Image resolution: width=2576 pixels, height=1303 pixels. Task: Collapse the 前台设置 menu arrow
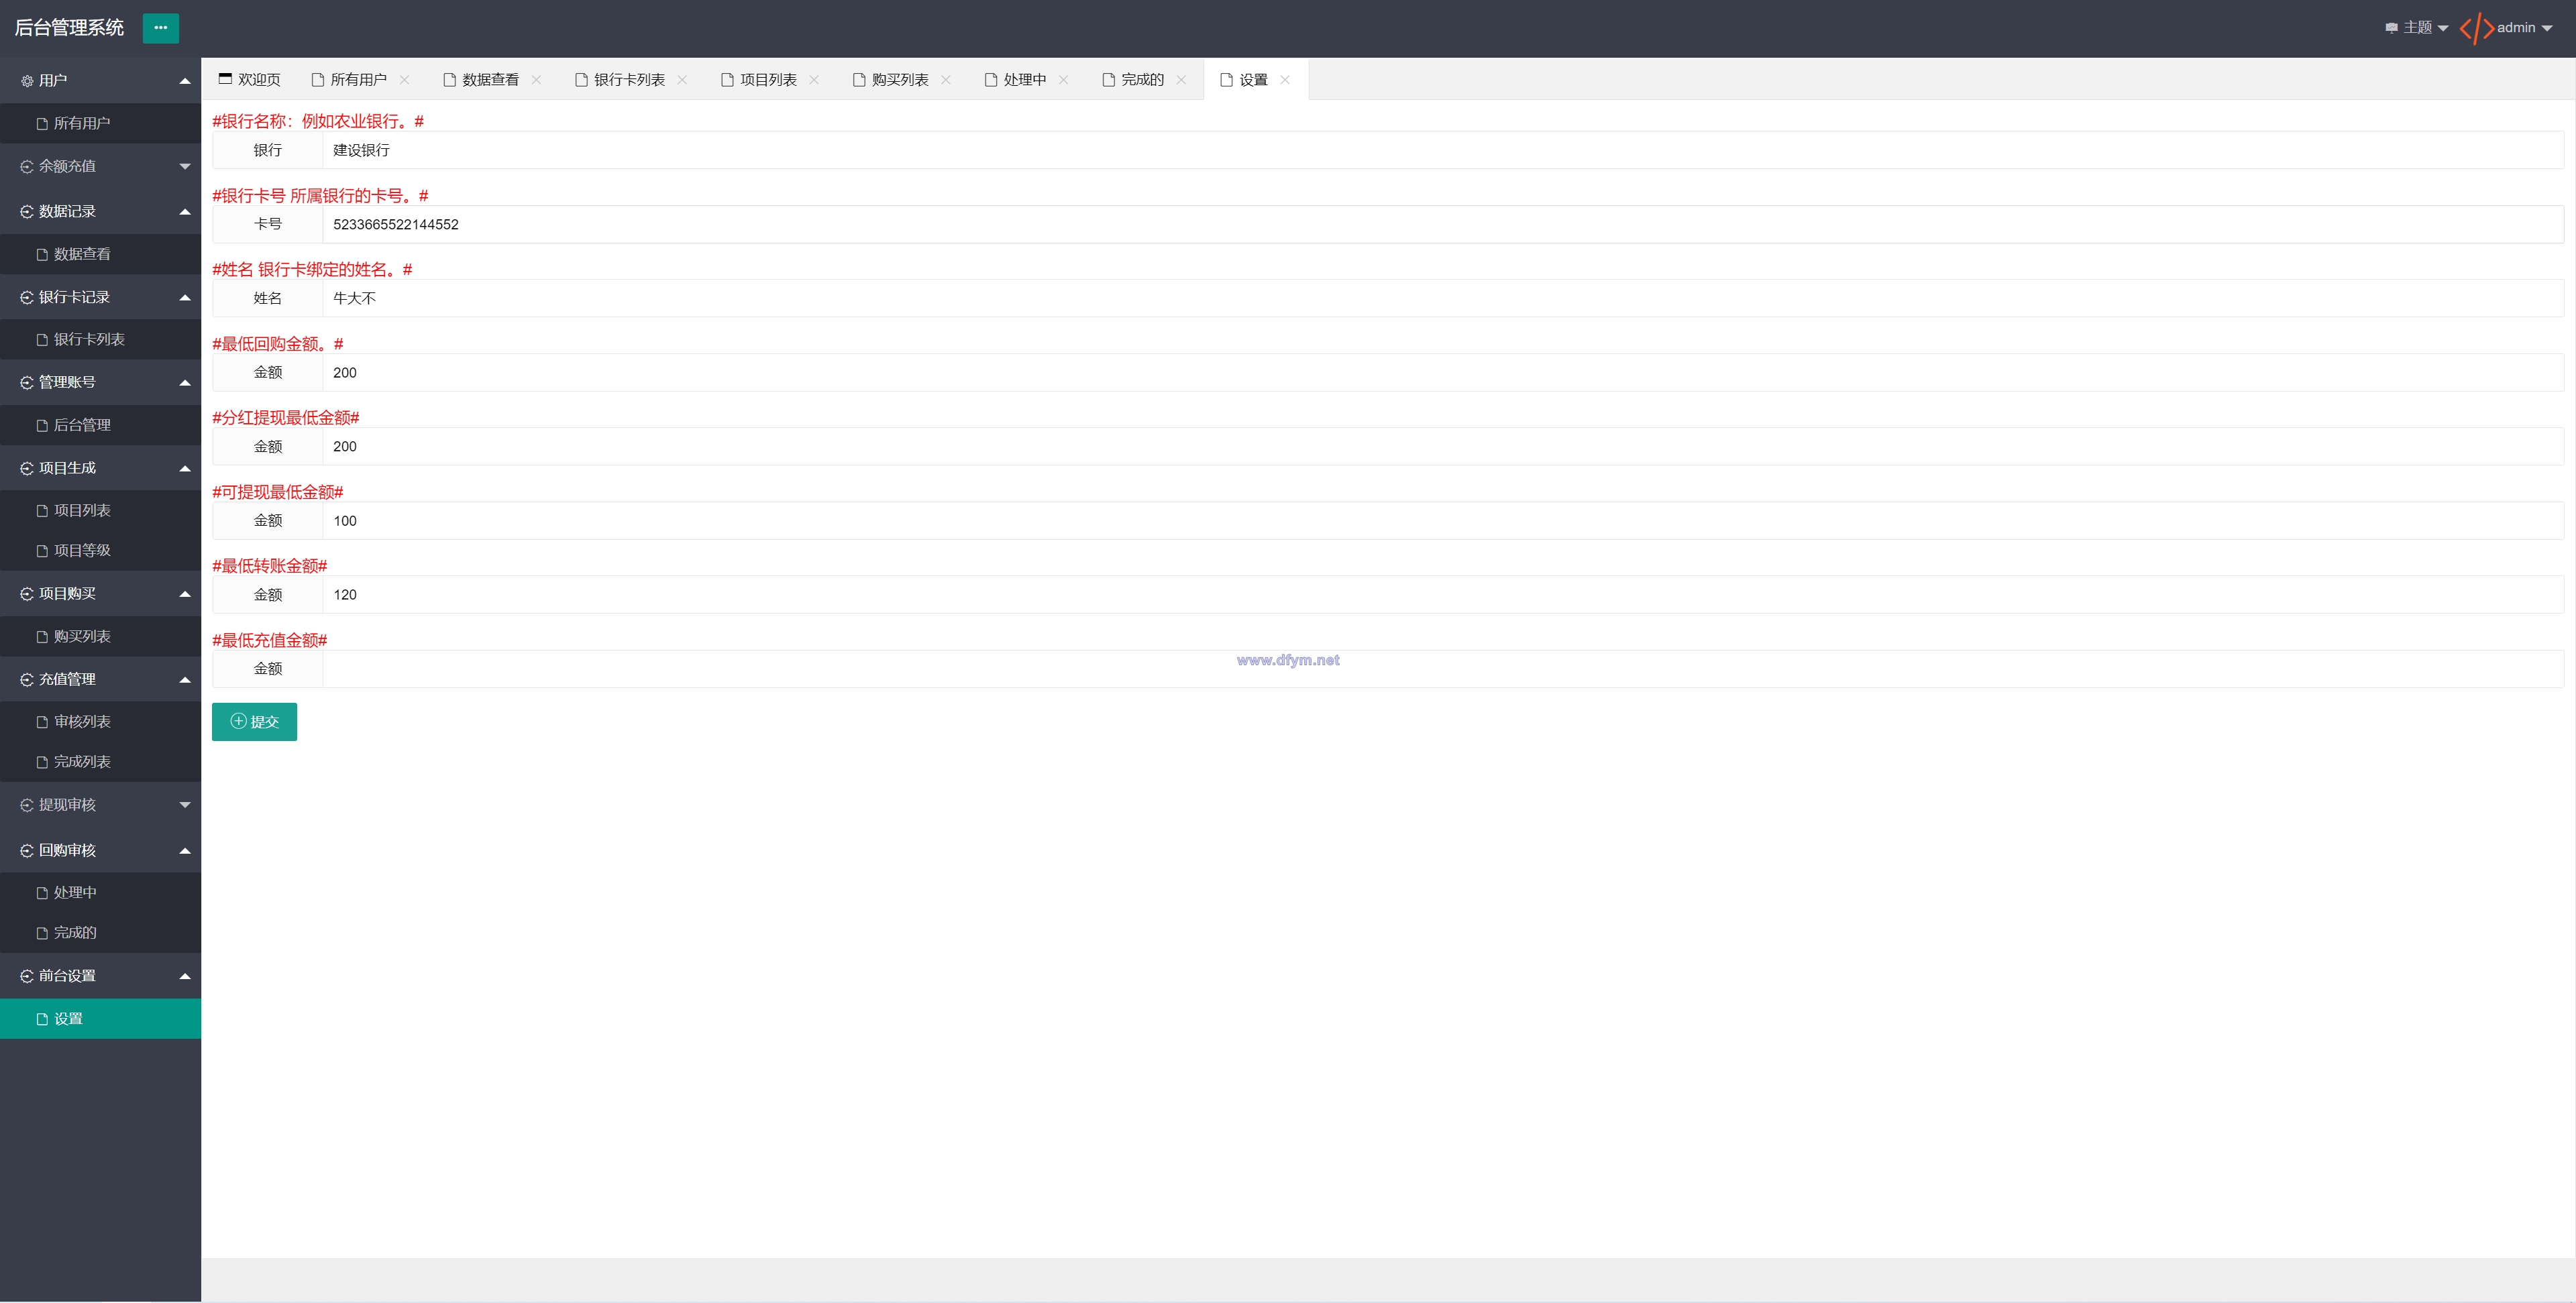pos(185,976)
